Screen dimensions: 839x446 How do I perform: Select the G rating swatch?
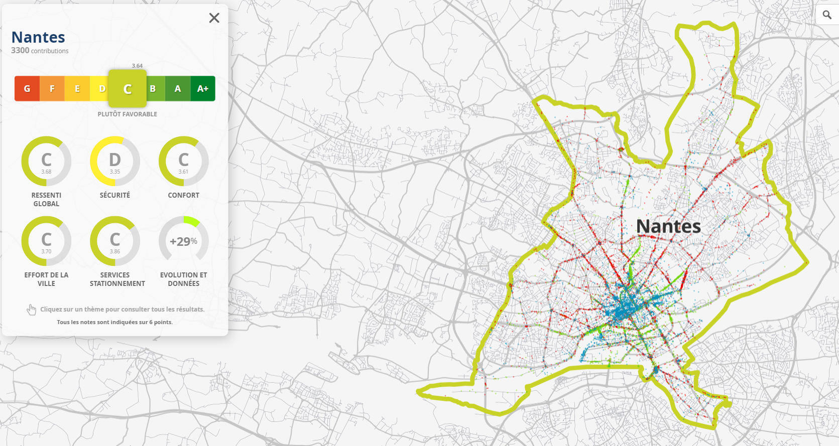pos(27,89)
